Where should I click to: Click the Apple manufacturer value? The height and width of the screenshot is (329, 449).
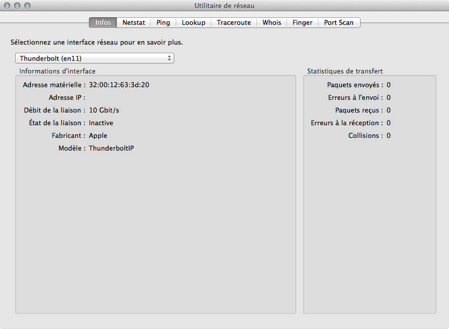pyautogui.click(x=98, y=135)
